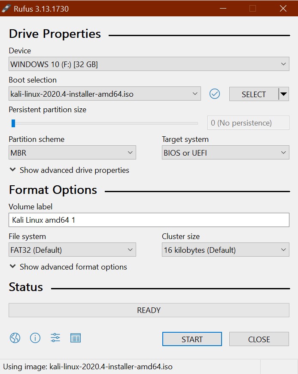Open the Partition scheme MBR dropdown
This screenshot has height=374, width=298.
[72, 153]
